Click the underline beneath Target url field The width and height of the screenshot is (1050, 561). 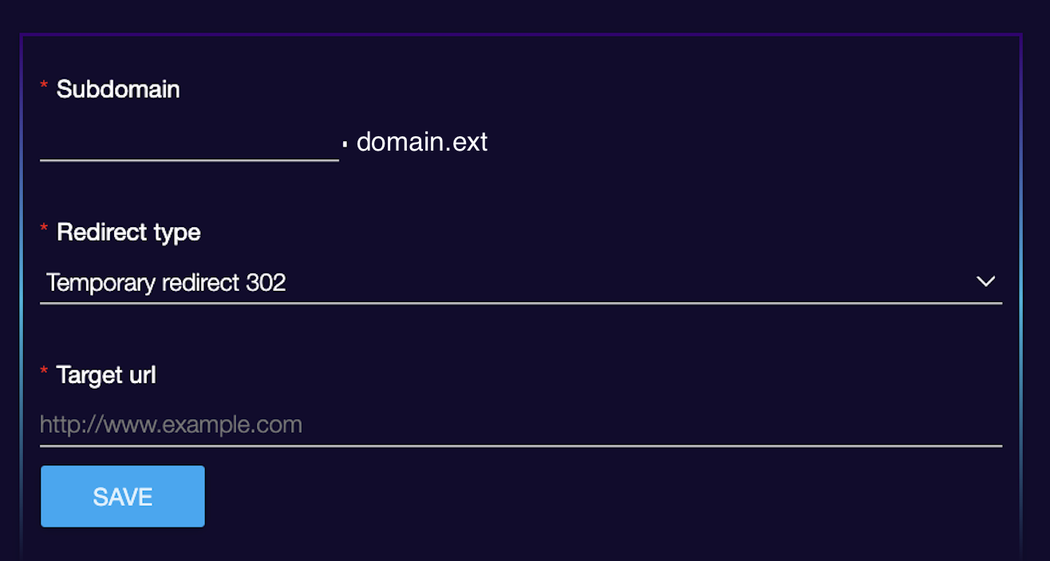tap(521, 445)
